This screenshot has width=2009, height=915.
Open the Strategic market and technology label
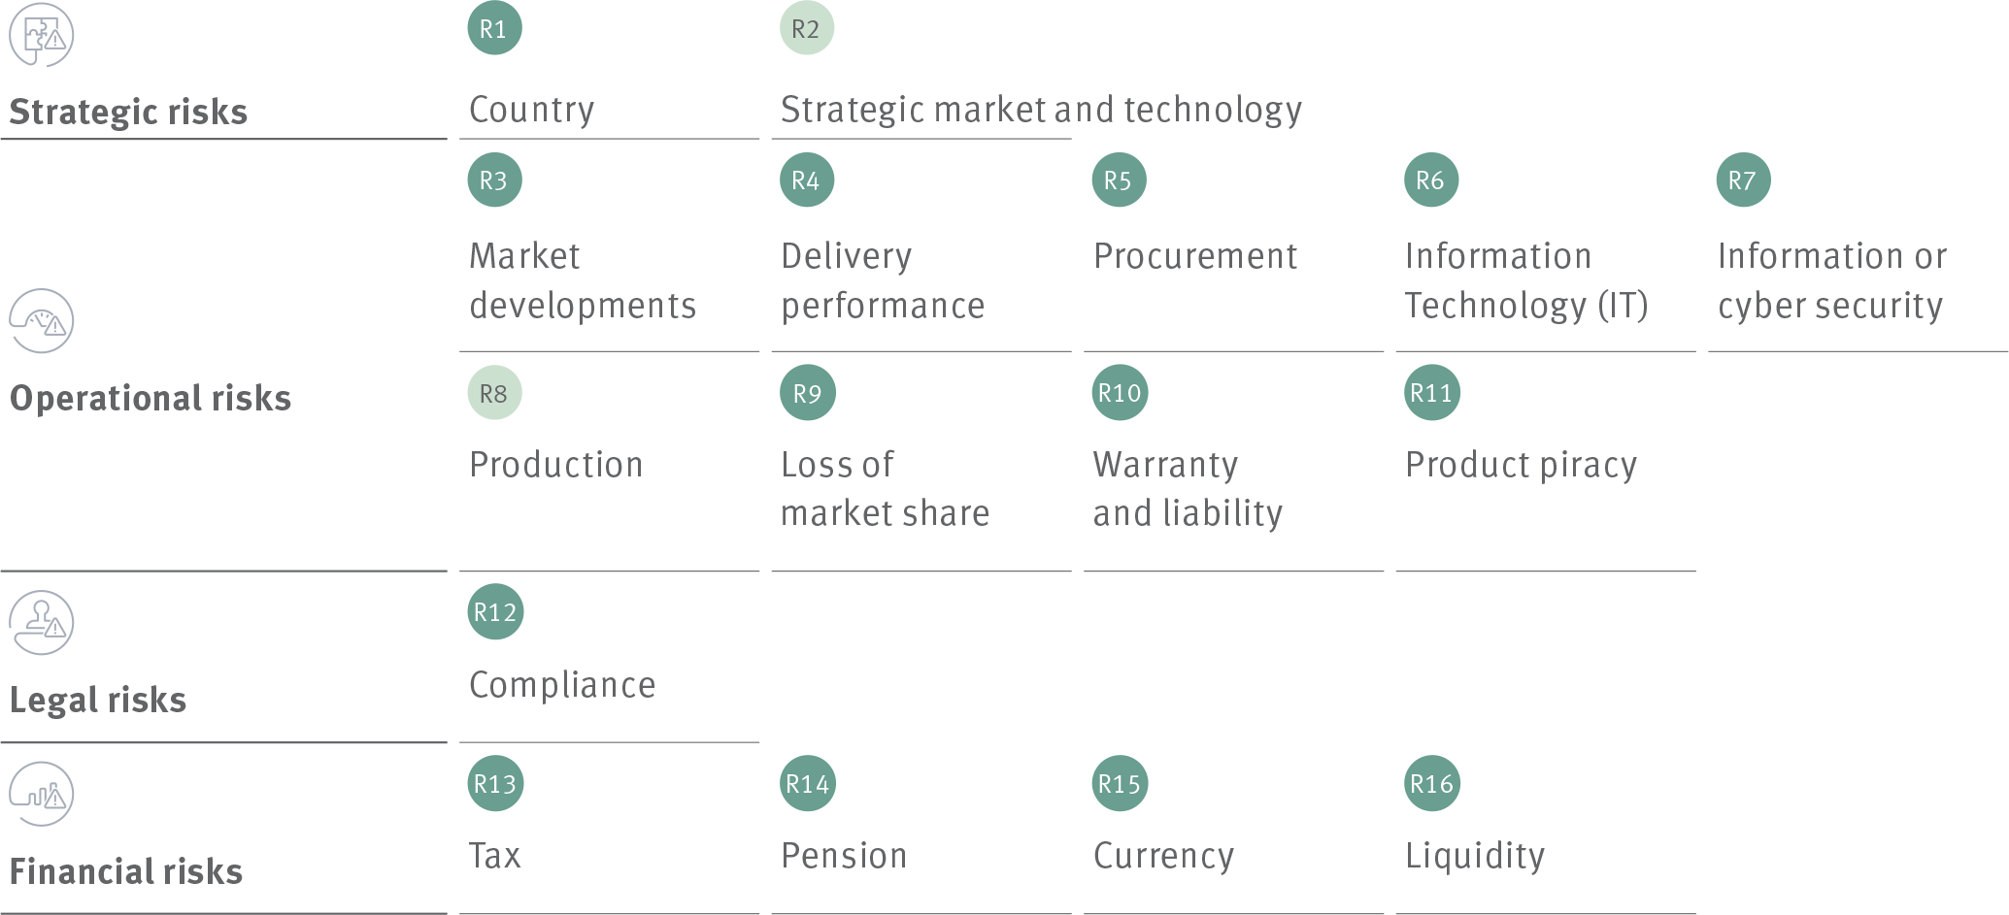point(1042,111)
